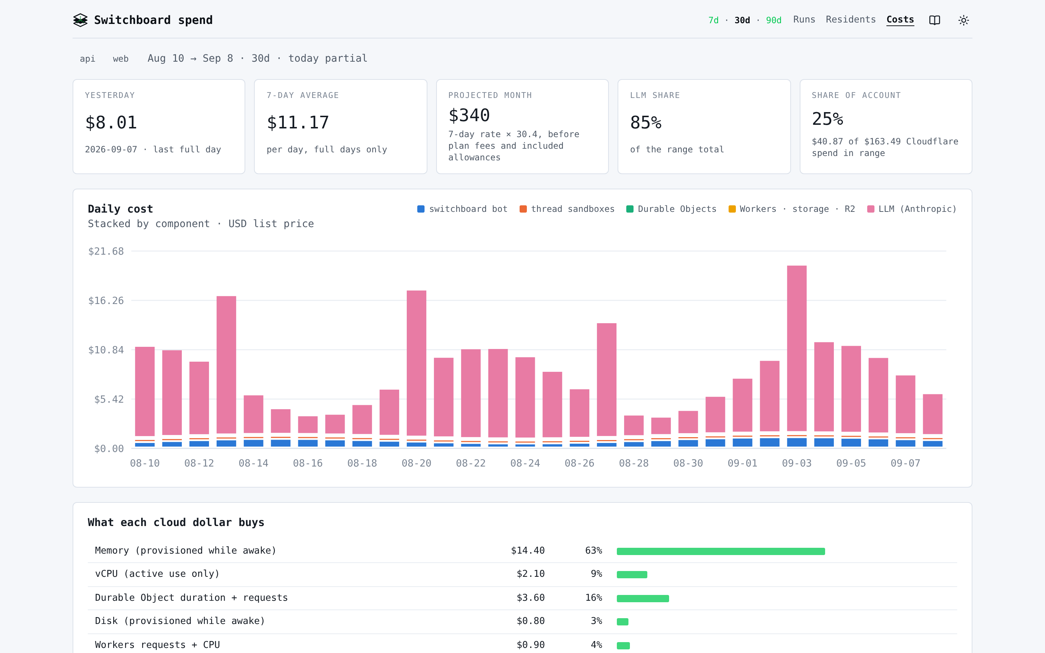Click the $14.40 value
Image resolution: width=1045 pixels, height=653 pixels.
click(528, 551)
